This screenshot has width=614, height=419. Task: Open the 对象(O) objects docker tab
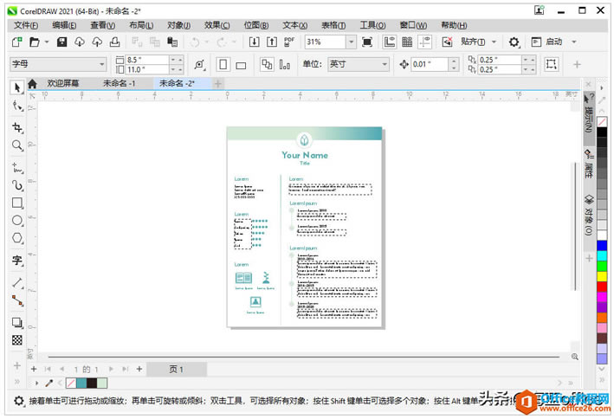click(x=589, y=214)
